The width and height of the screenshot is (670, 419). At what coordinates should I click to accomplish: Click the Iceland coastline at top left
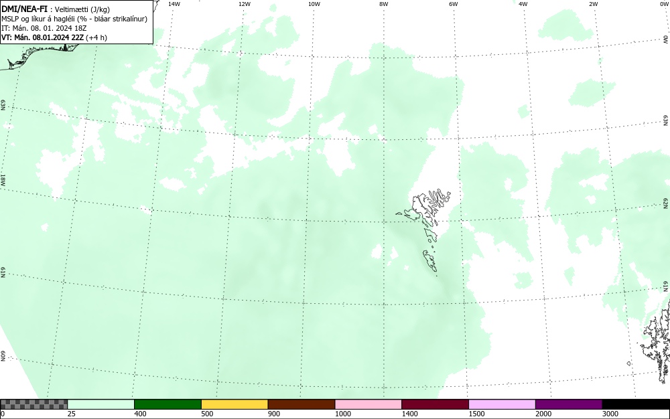38,56
